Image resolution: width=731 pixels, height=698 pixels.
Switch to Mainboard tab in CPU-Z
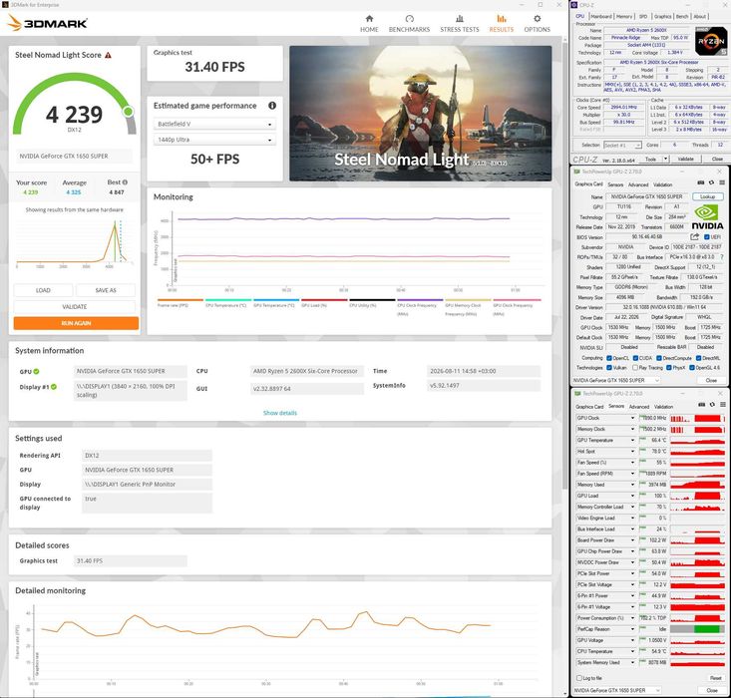601,16
